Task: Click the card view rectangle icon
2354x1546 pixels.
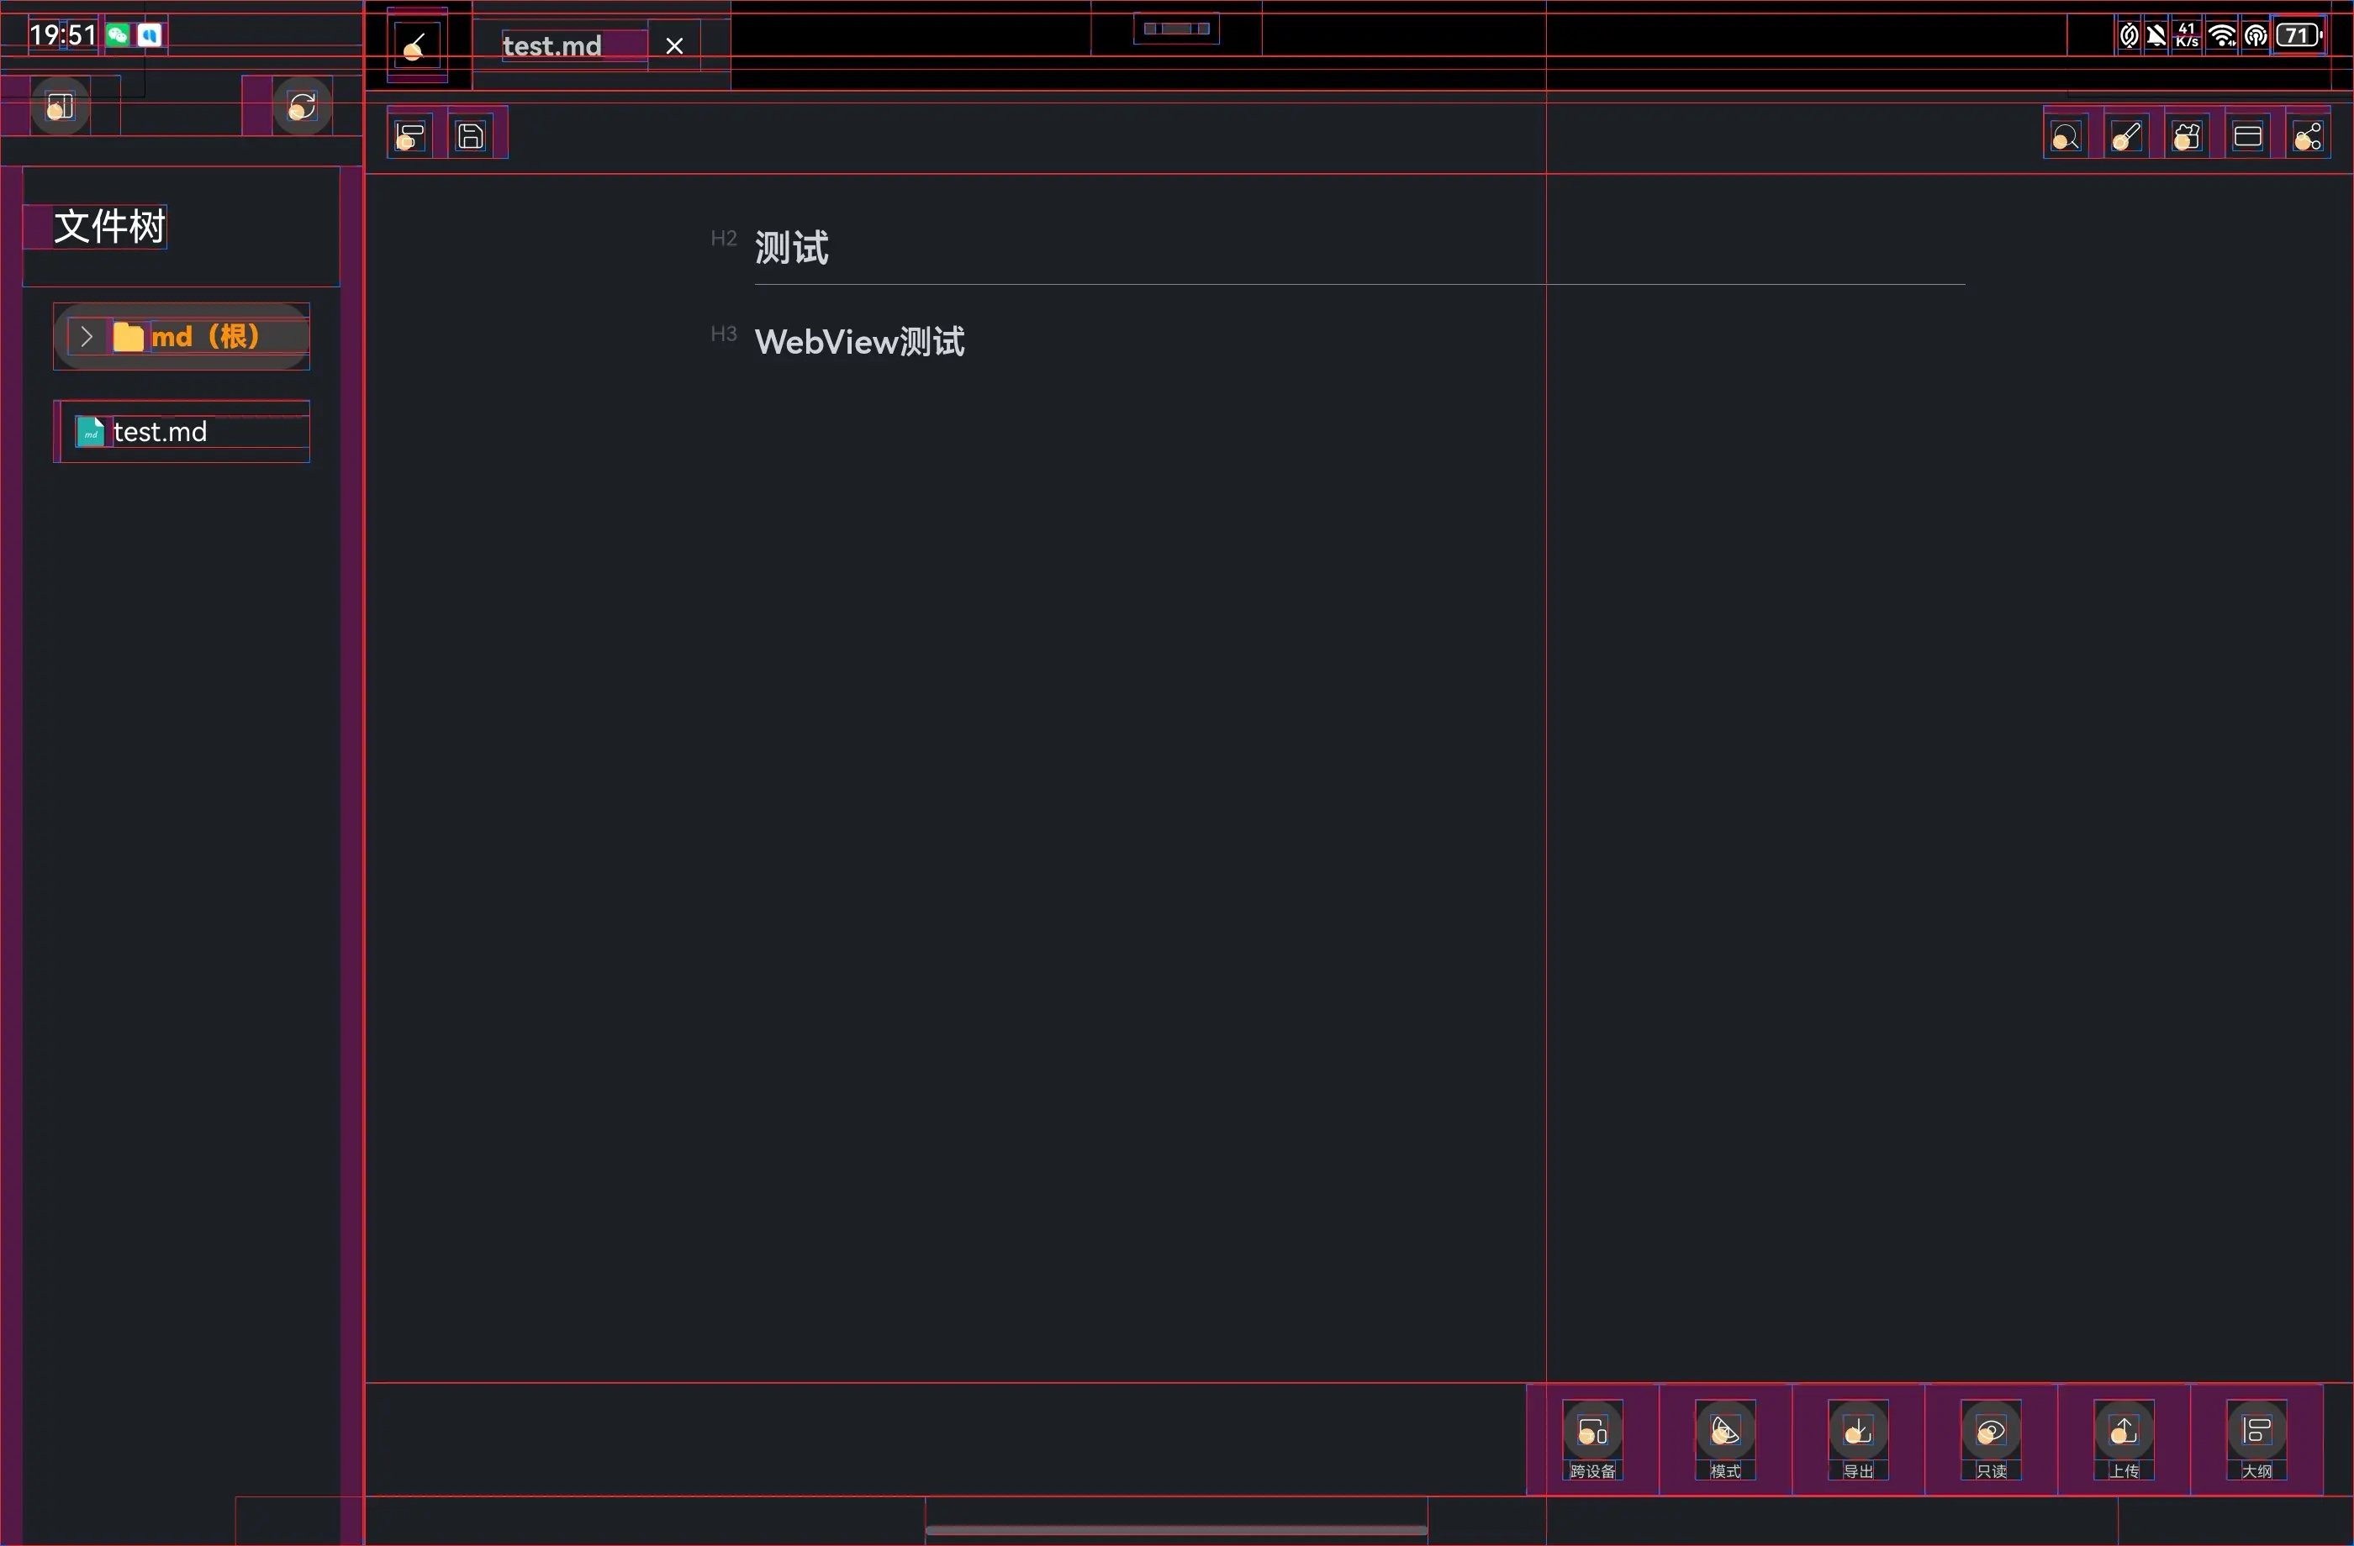Action: pos(2247,136)
